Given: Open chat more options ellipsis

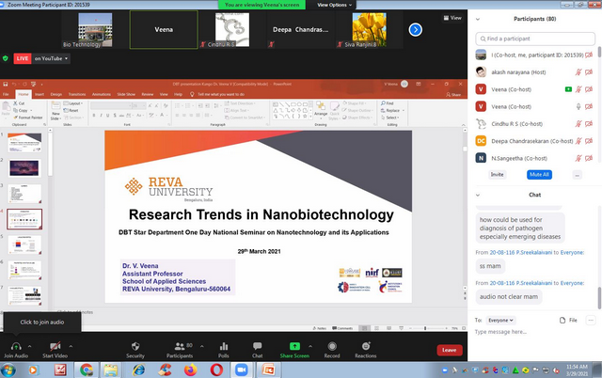Looking at the screenshot, I should click(591, 320).
